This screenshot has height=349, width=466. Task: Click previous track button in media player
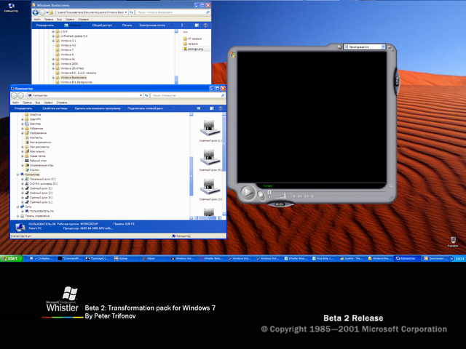click(293, 196)
